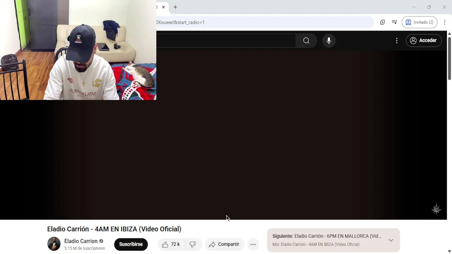Click the page vertical scrollbar thumb
The height and width of the screenshot is (254, 452).
coord(450,58)
